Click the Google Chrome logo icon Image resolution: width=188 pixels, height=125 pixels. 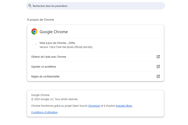coord(34,31)
